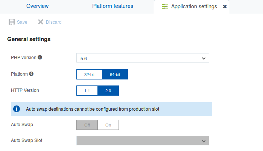This screenshot has width=263, height=151.
Task: Switch to the Overview tab
Action: click(37, 6)
